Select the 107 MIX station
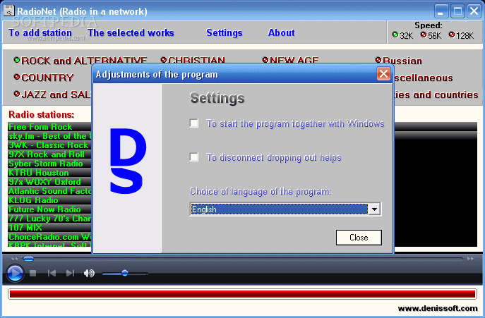This screenshot has height=318, width=485. point(50,228)
